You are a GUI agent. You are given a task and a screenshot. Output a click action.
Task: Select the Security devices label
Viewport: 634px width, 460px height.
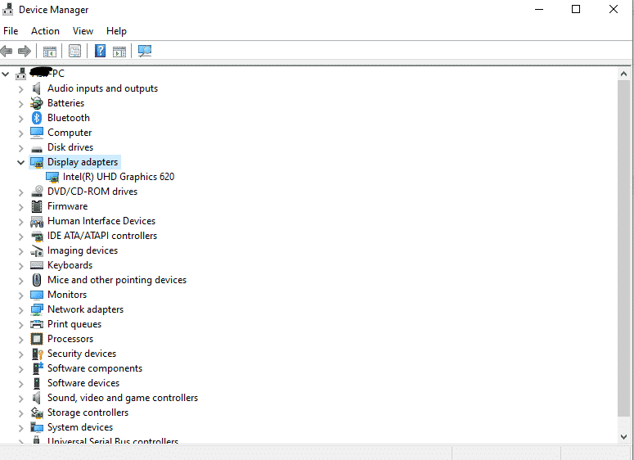click(82, 354)
